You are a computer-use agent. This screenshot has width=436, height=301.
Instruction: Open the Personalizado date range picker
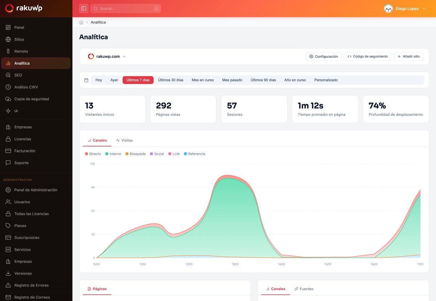(x=326, y=80)
